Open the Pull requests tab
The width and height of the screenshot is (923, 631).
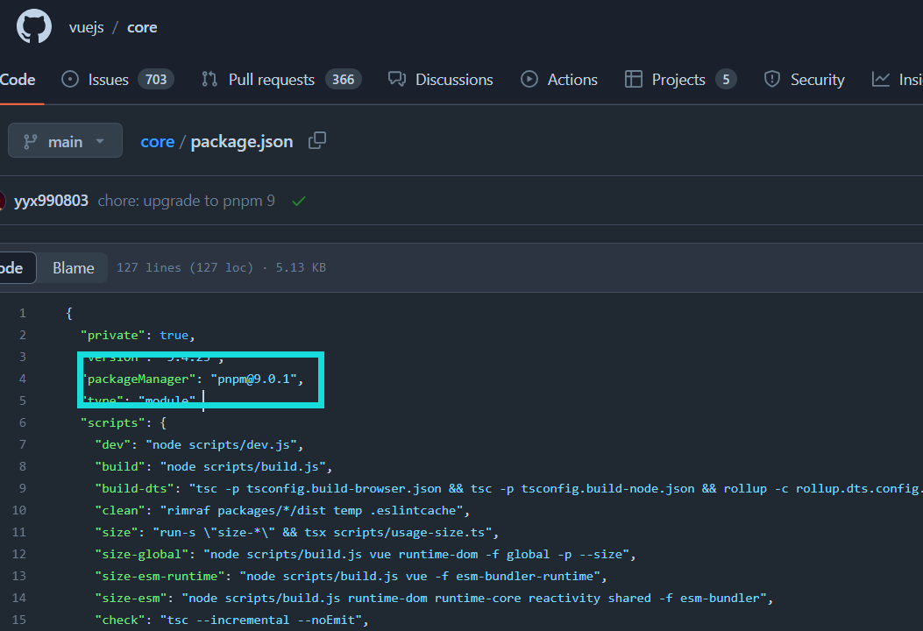click(x=272, y=80)
